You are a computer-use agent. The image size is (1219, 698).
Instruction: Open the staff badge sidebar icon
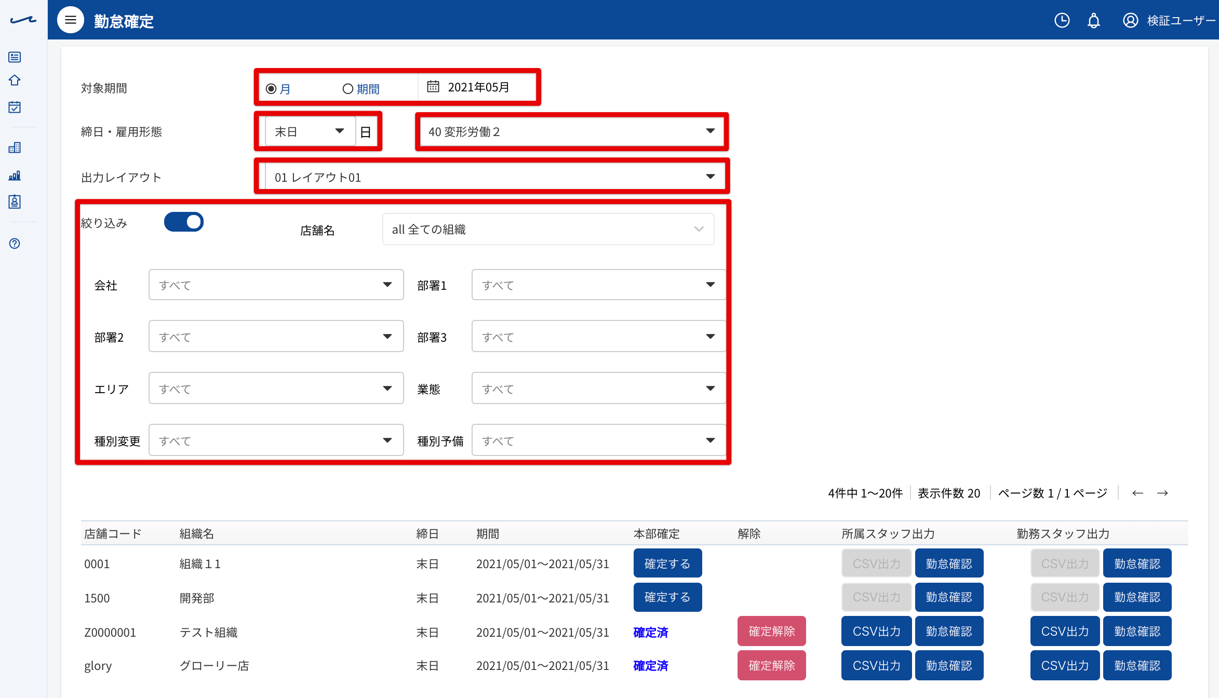(15, 202)
